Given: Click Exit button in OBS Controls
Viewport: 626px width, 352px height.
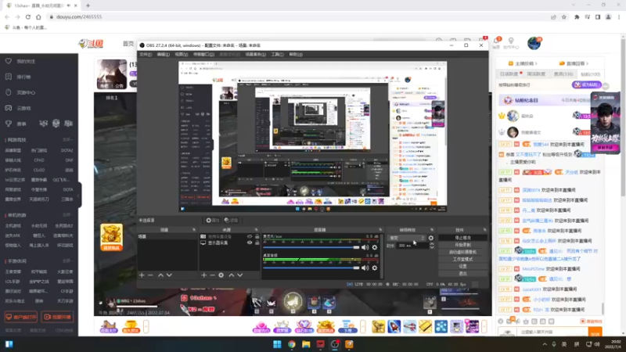Looking at the screenshot, I should click(462, 273).
